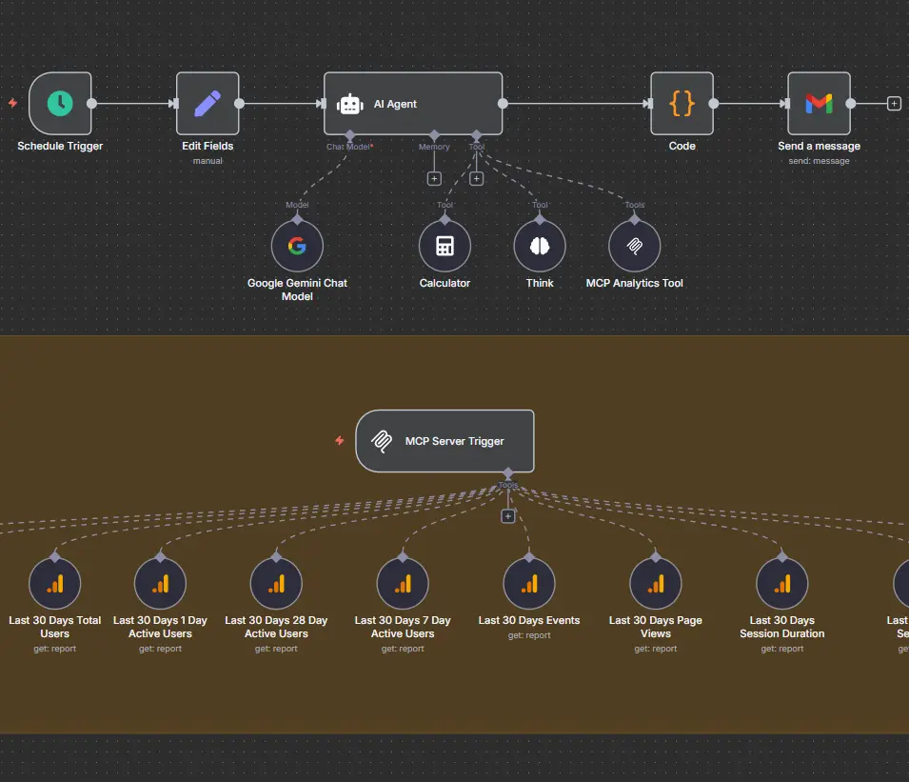
Task: Click lightning trigger icon beside Schedule Trigger
Action: click(12, 103)
